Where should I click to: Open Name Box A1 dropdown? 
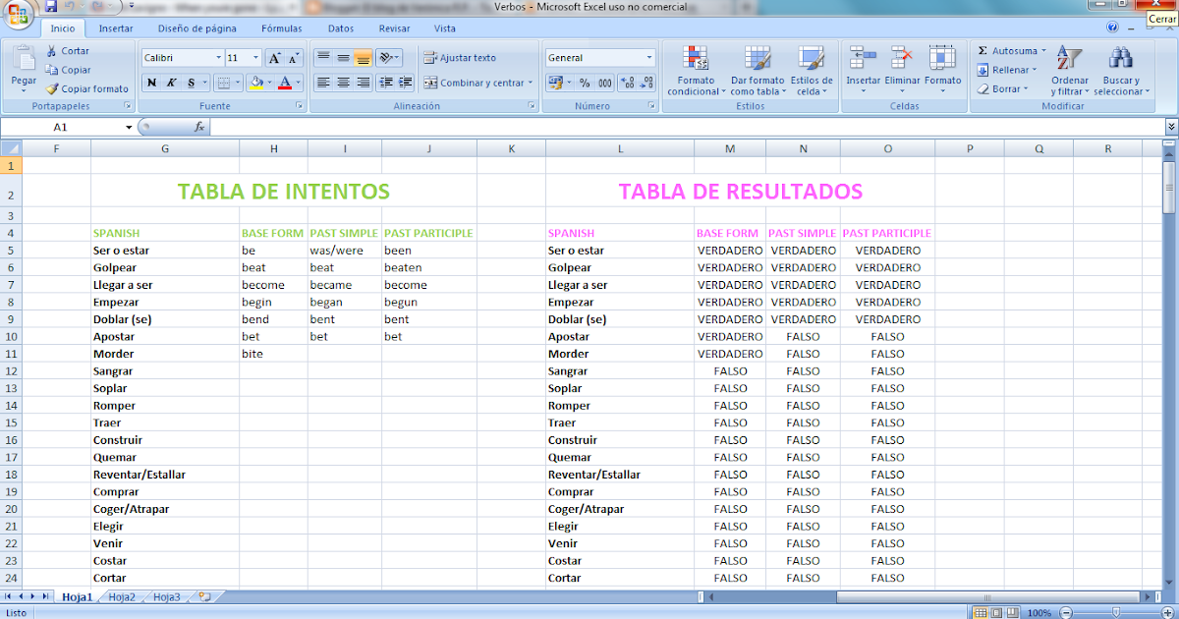pyautogui.click(x=129, y=127)
